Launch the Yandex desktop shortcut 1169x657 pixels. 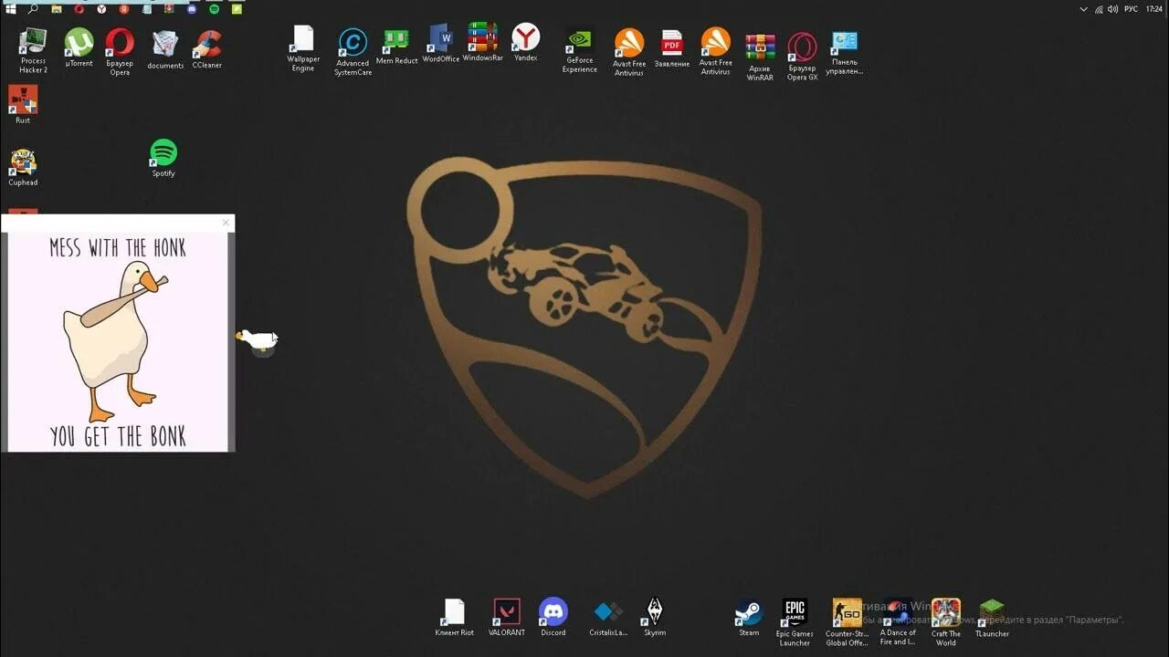[525, 42]
